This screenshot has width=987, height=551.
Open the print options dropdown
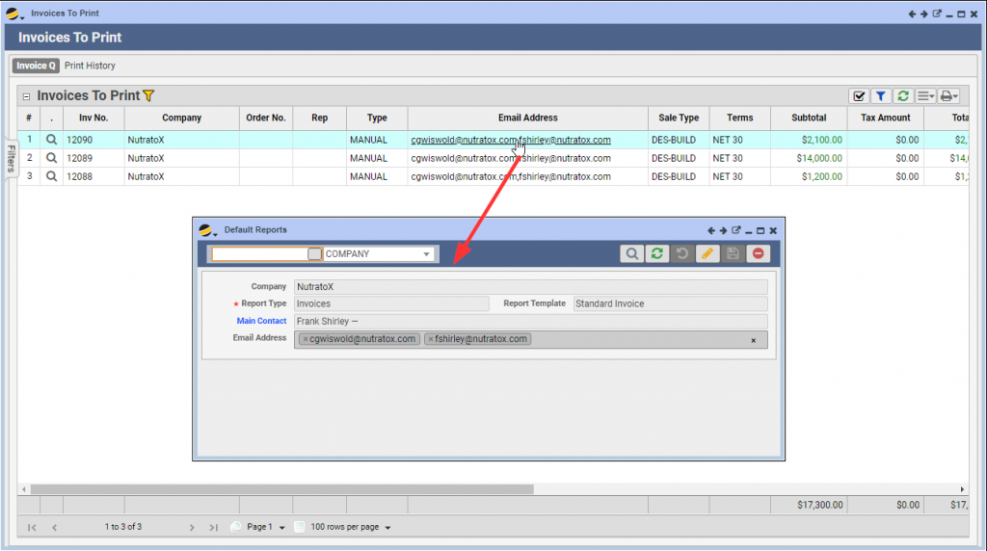[949, 96]
